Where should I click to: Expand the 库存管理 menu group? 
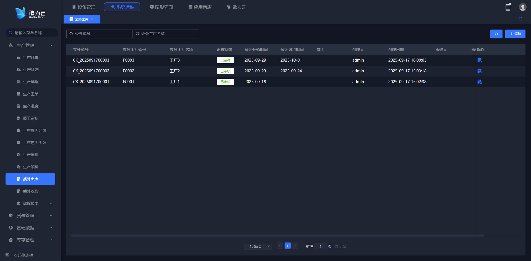click(x=51, y=240)
